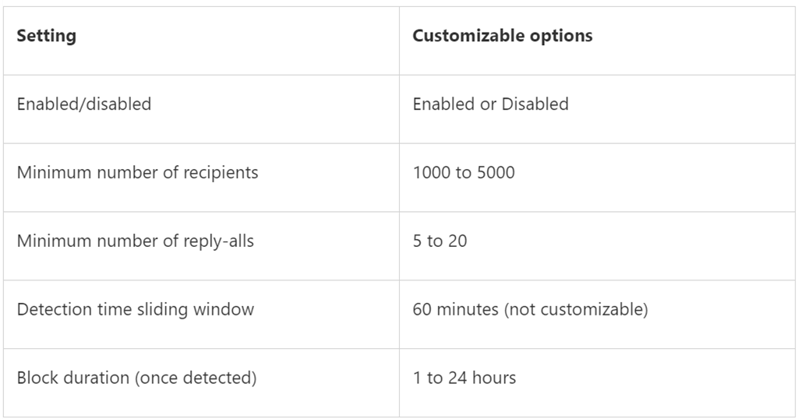Viewport: 798px width, 419px height.
Task: Click the word 'Disabled' in options column
Action: click(x=535, y=104)
